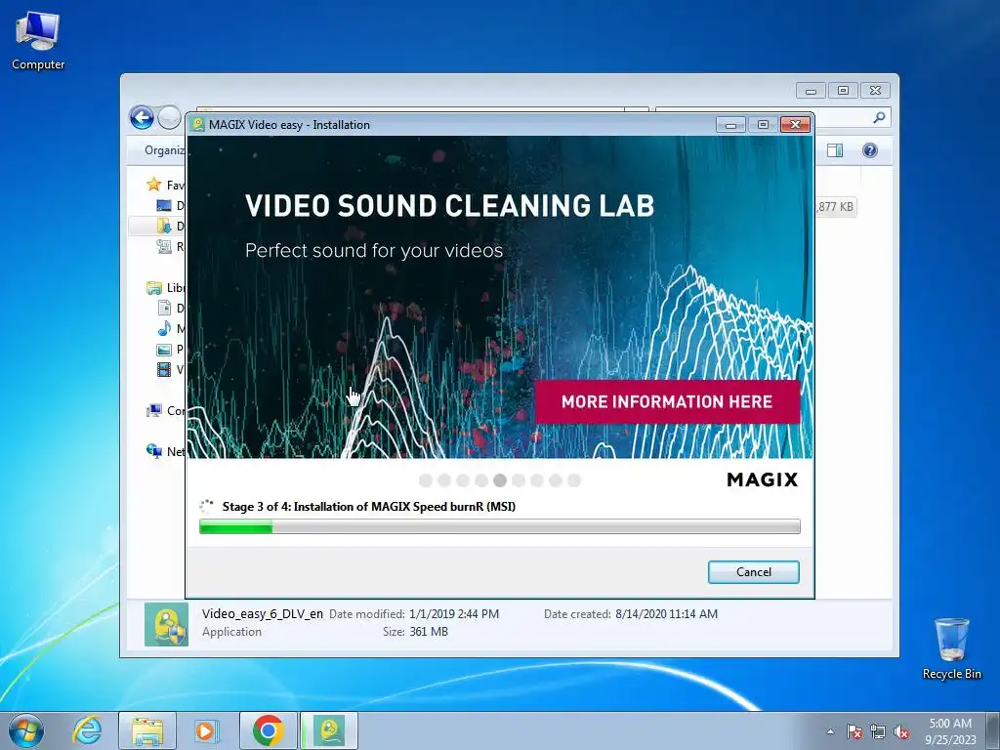The height and width of the screenshot is (750, 1000).
Task: Launch Windows Media Player from taskbar
Action: click(206, 730)
